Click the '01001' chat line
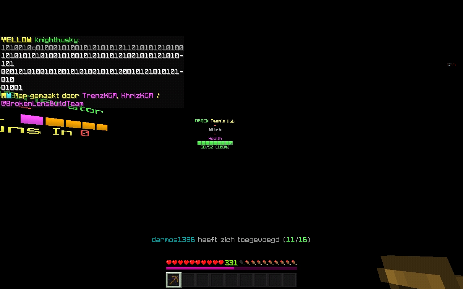This screenshot has height=289, width=463. pyautogui.click(x=12, y=88)
